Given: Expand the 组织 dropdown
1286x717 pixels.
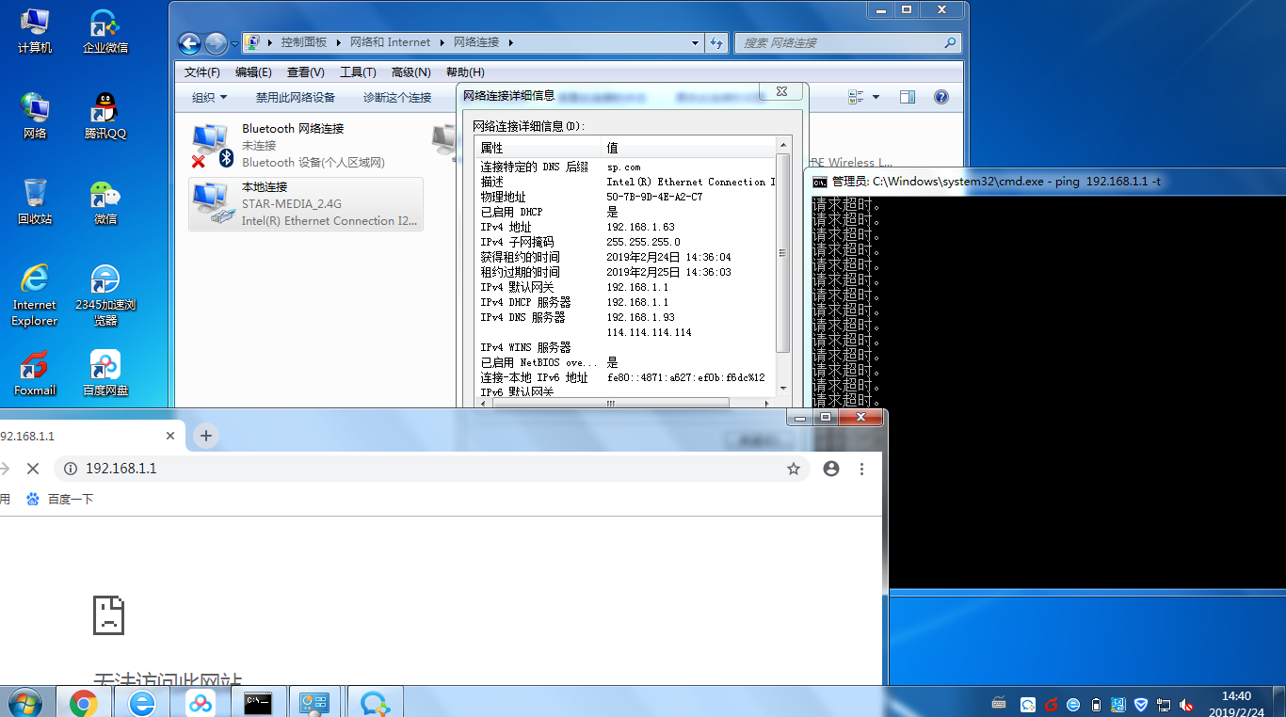Looking at the screenshot, I should pos(209,97).
